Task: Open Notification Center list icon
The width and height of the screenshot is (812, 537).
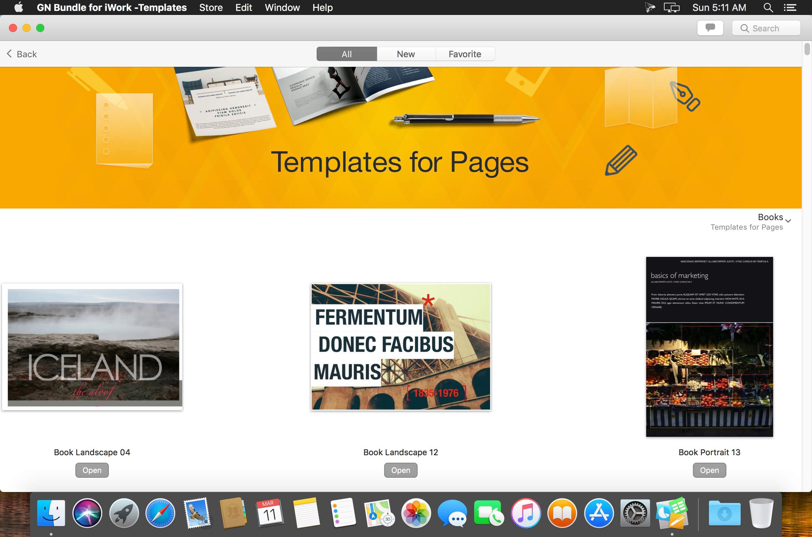Action: [790, 7]
